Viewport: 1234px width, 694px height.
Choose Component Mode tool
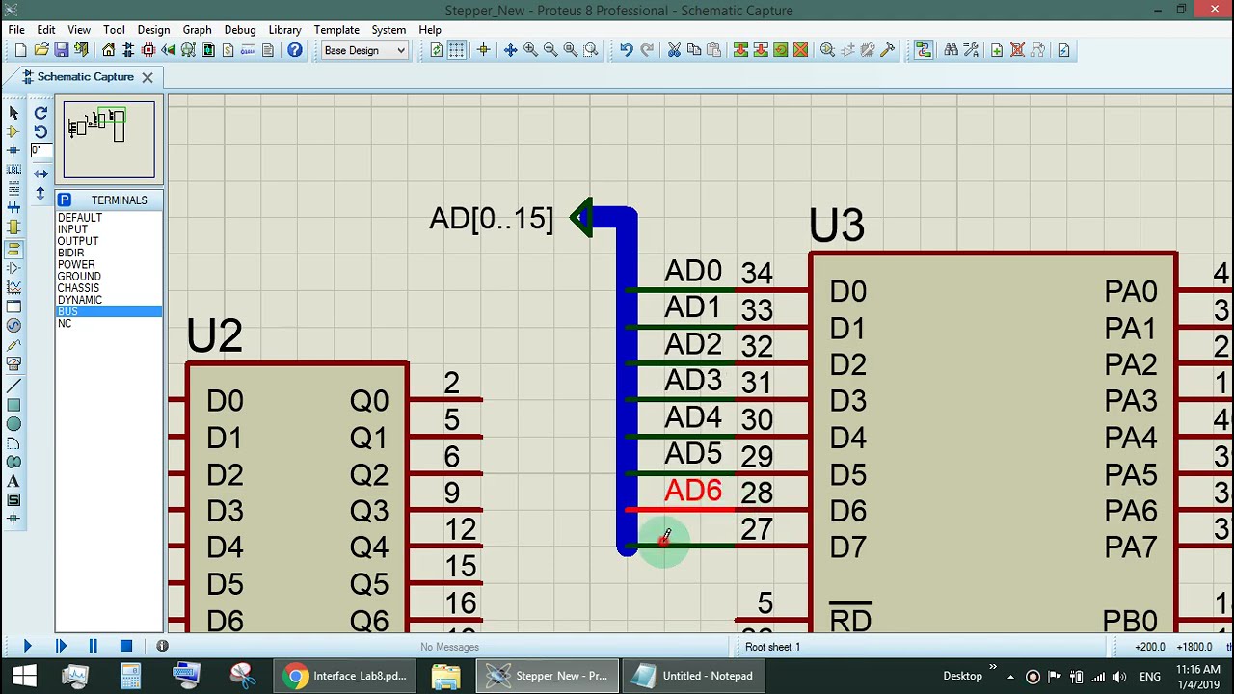click(x=13, y=132)
